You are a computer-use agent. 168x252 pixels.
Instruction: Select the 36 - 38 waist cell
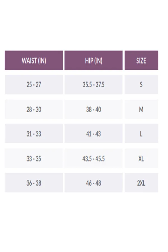[x=34, y=183]
